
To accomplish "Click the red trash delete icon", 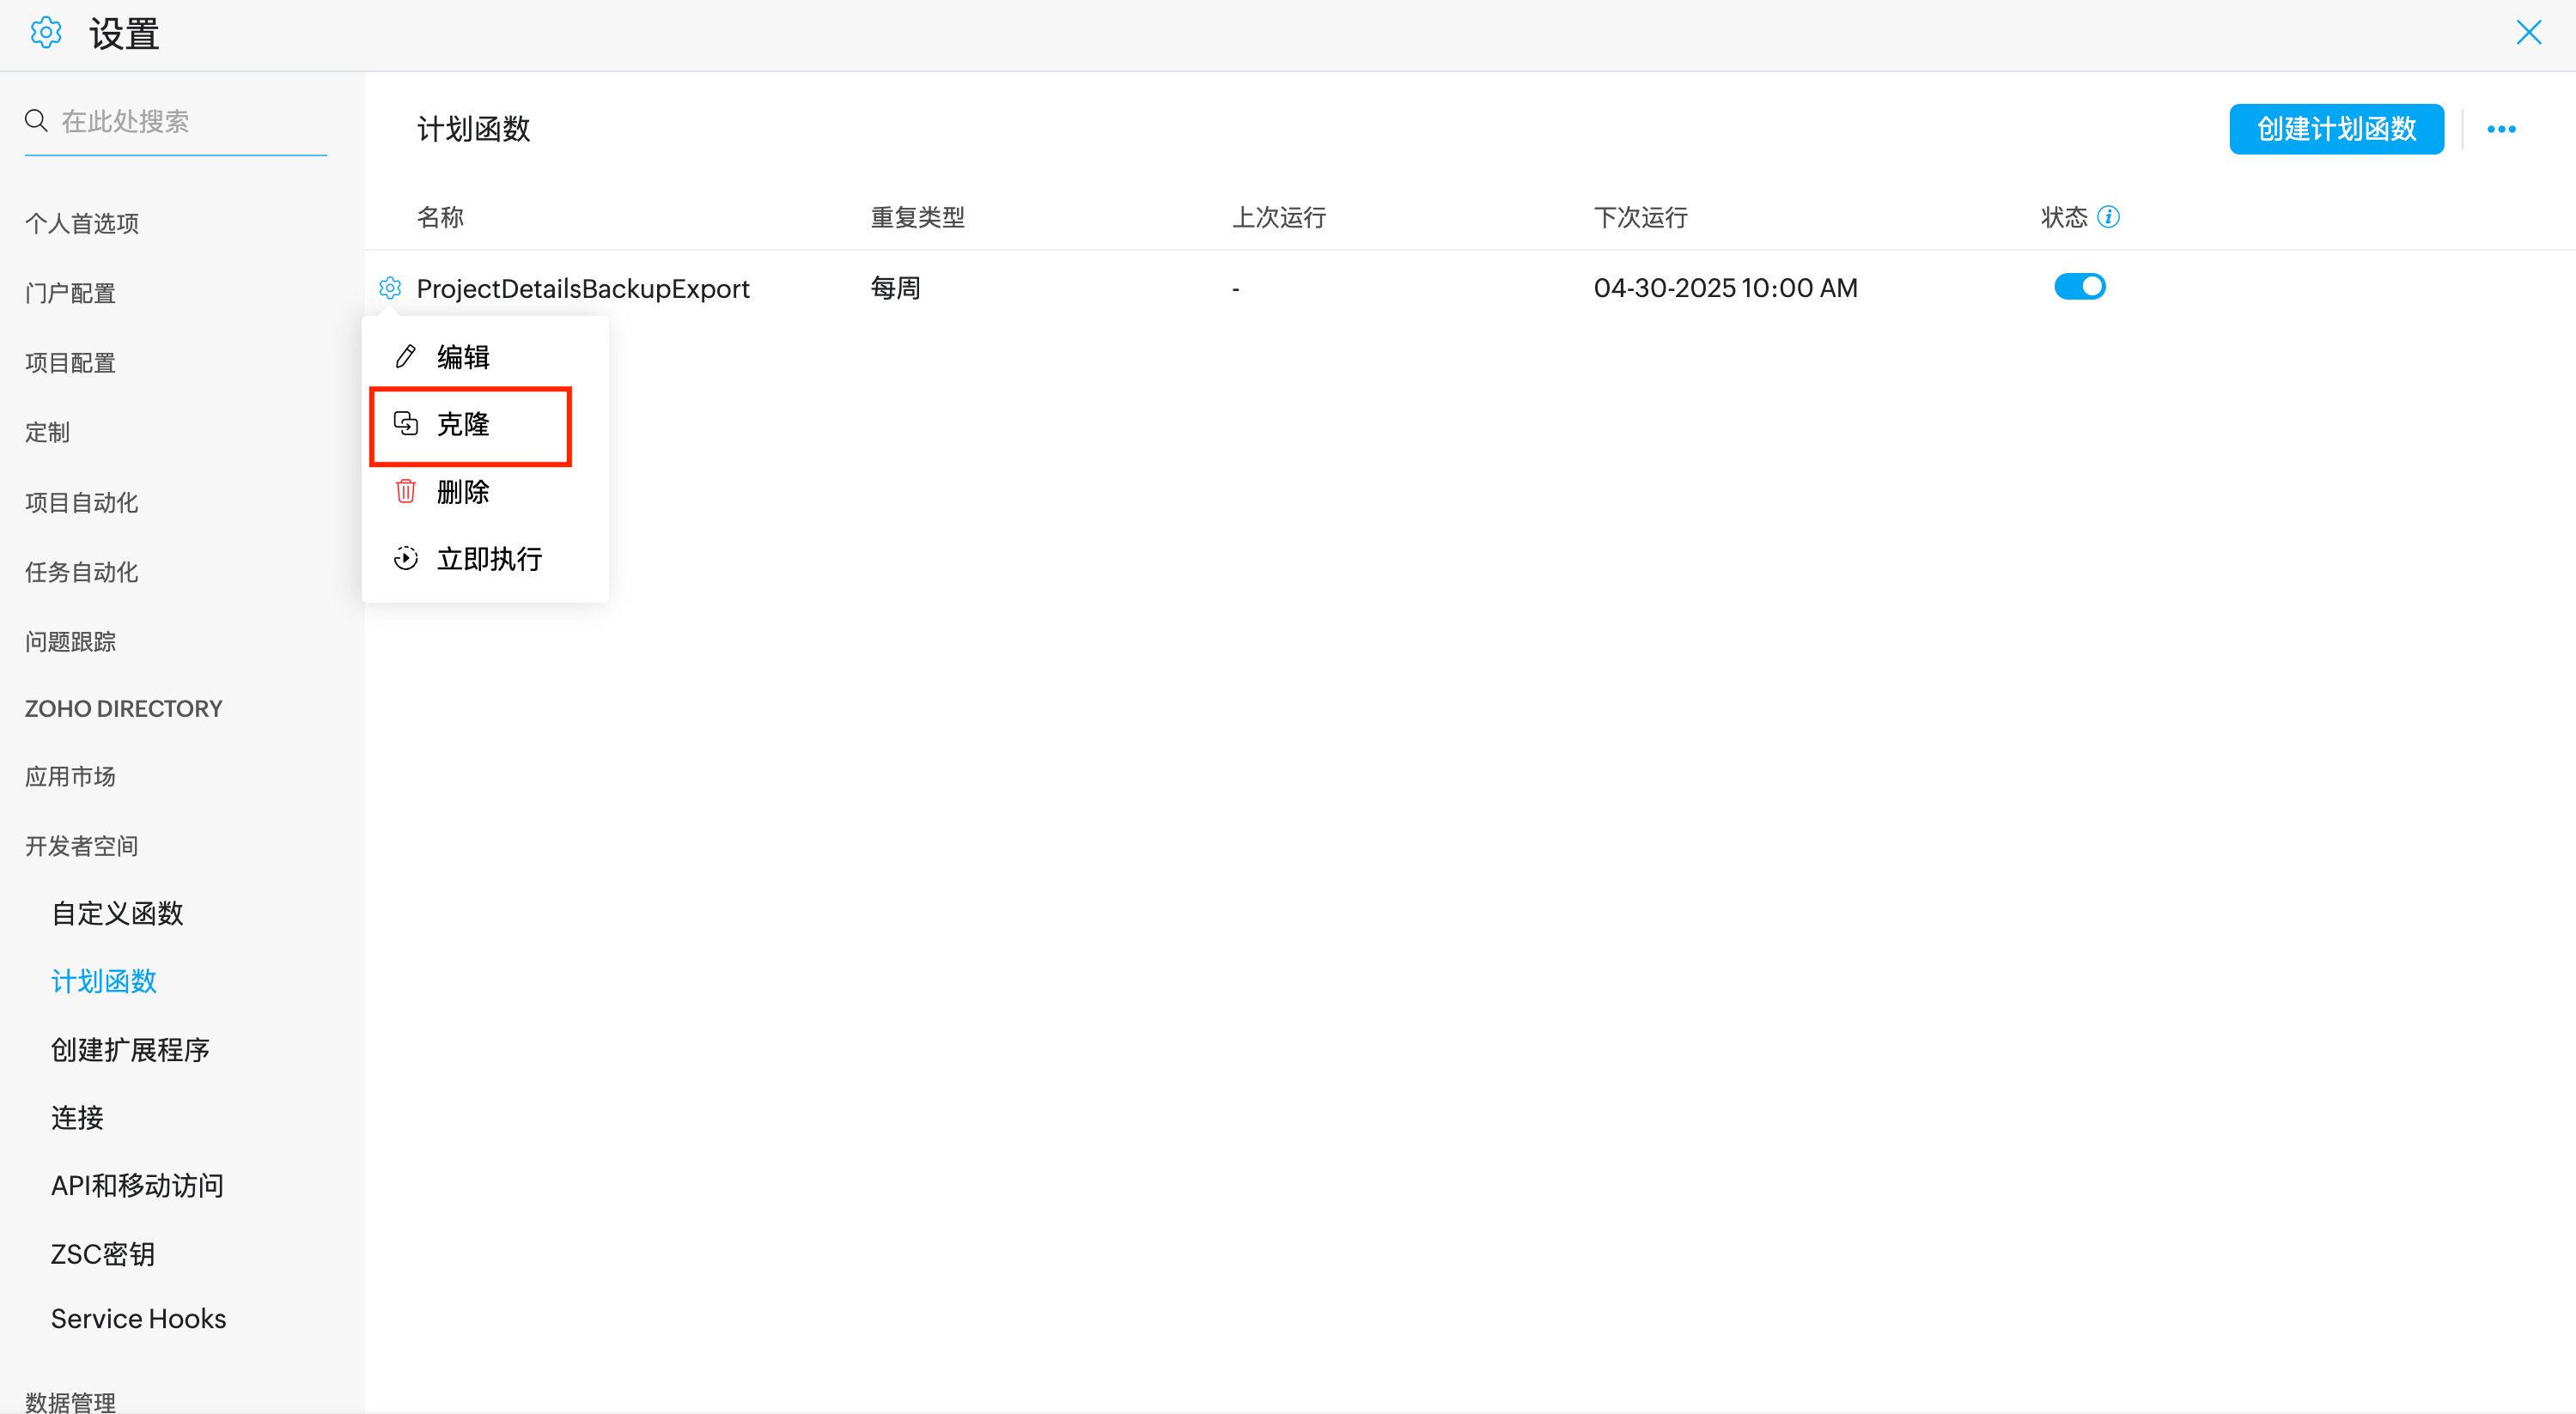I will click(405, 492).
